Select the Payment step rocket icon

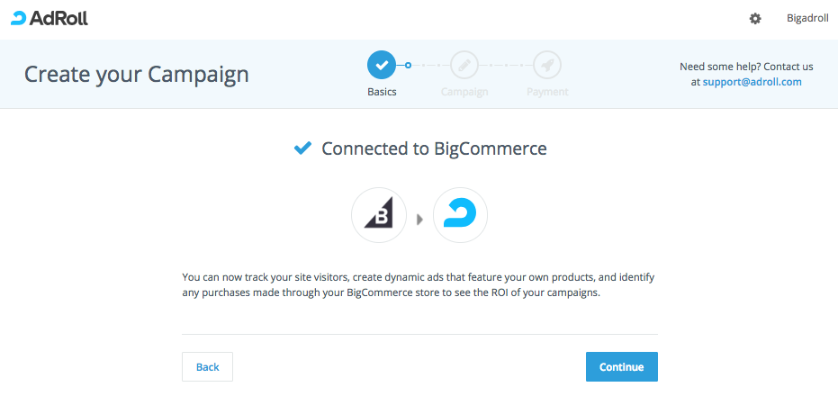(547, 65)
